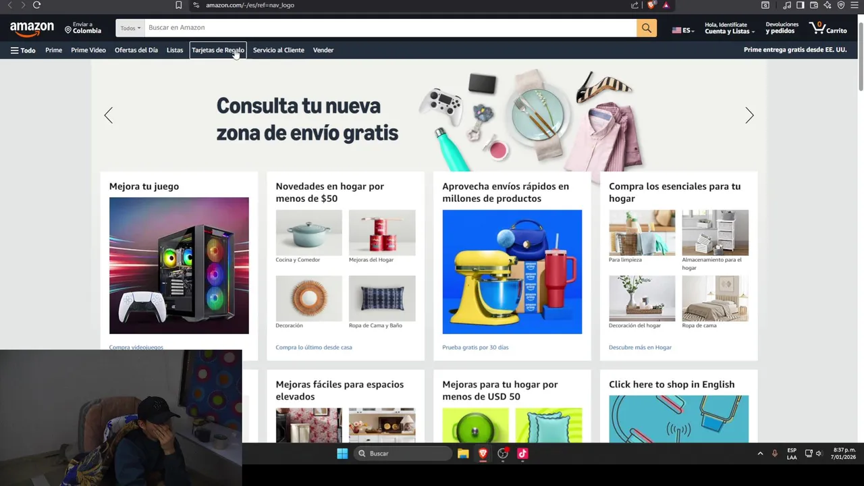864x486 pixels.
Task: Open the Carrito shopping cart
Action: pyautogui.click(x=828, y=28)
